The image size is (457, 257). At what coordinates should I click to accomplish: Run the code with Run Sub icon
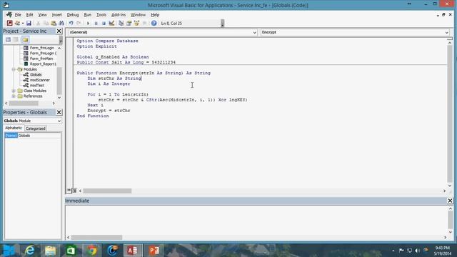point(88,23)
